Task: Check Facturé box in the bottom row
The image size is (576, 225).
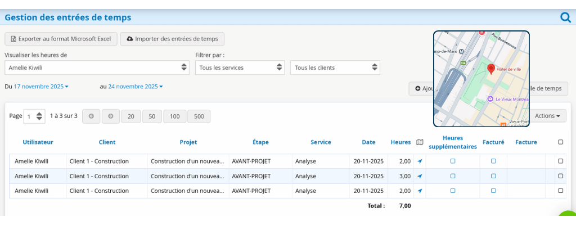Action: click(x=493, y=191)
